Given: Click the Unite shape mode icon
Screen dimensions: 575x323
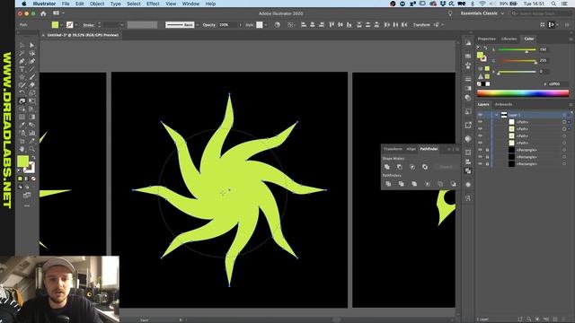Looking at the screenshot, I should 387,167.
